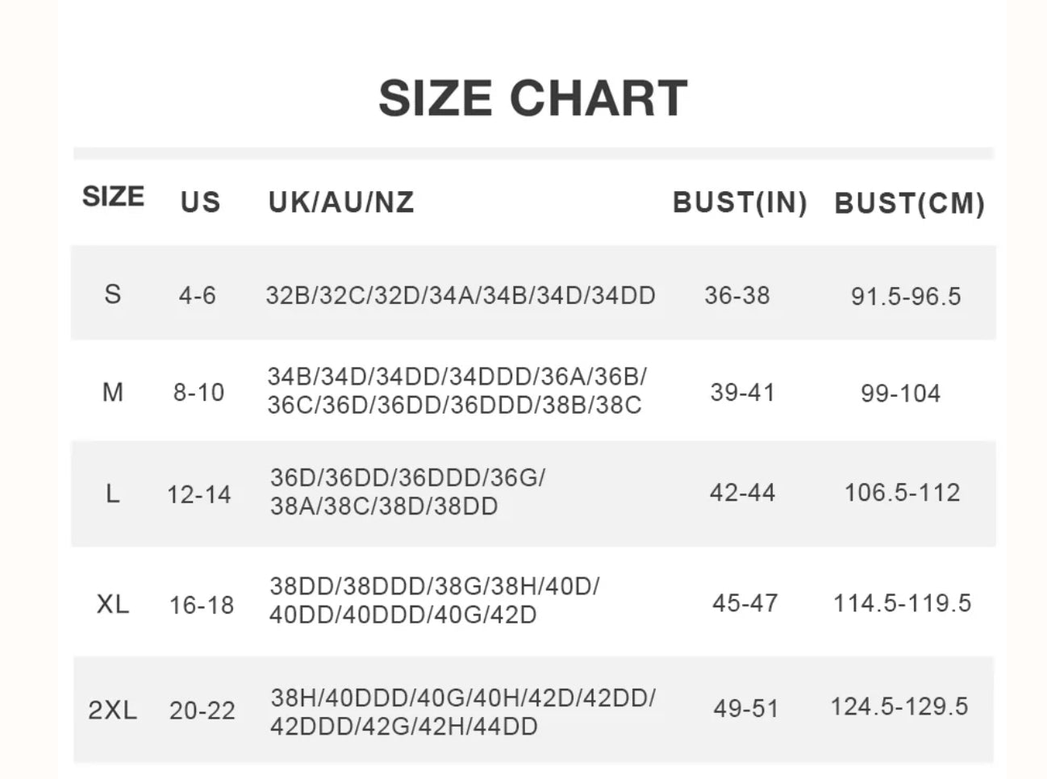1047x779 pixels.
Task: Click the SIZE CHART title
Action: 532,98
